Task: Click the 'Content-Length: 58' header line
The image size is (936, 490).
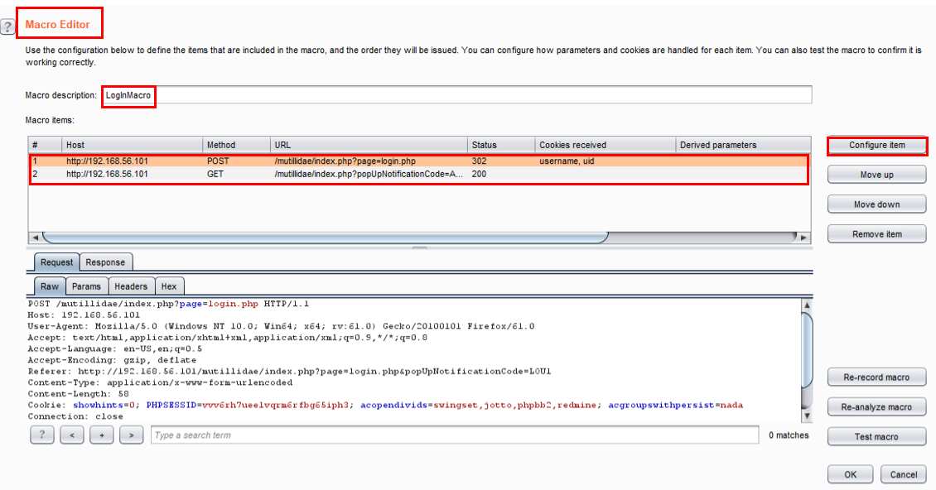Action: [78, 394]
